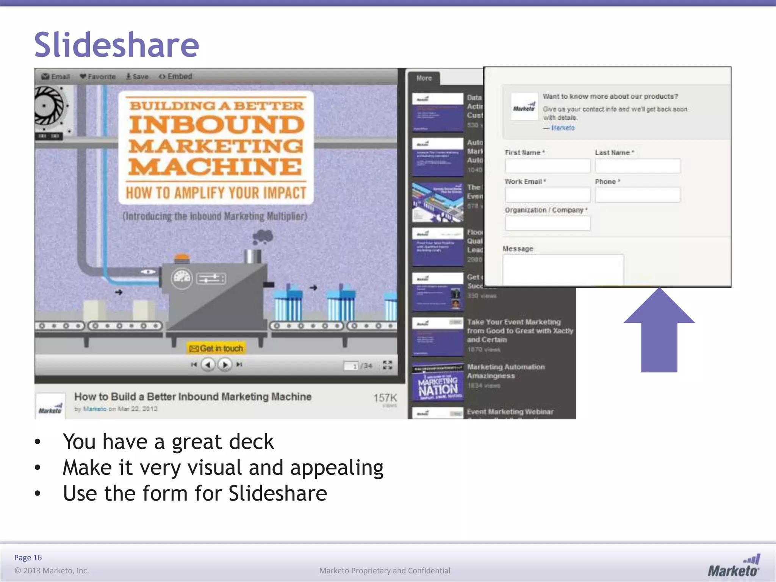The image size is (776, 582).
Task: Open the More tab
Action: click(x=424, y=78)
